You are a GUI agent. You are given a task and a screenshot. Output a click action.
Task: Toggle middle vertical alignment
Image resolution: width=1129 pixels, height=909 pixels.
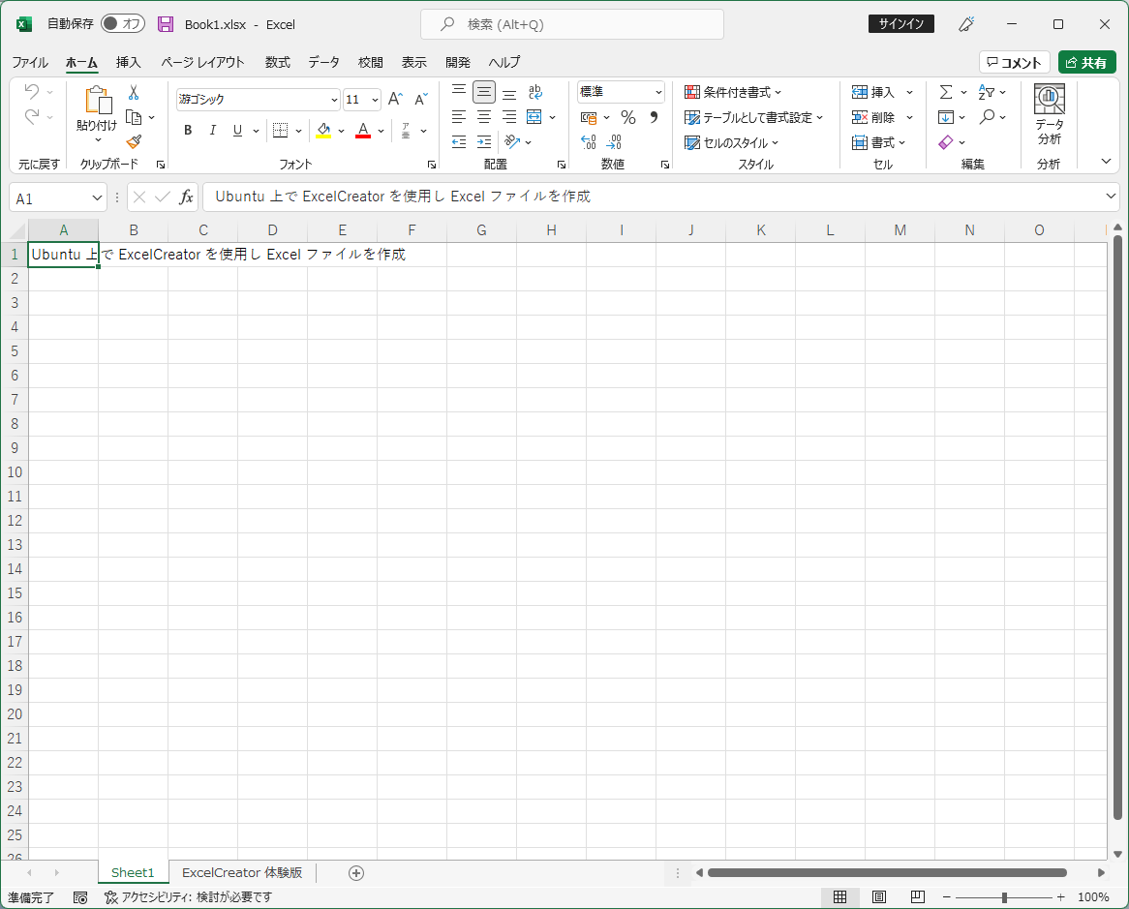484,92
